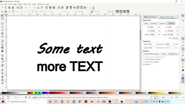Open the Windows Start button

(3, 101)
